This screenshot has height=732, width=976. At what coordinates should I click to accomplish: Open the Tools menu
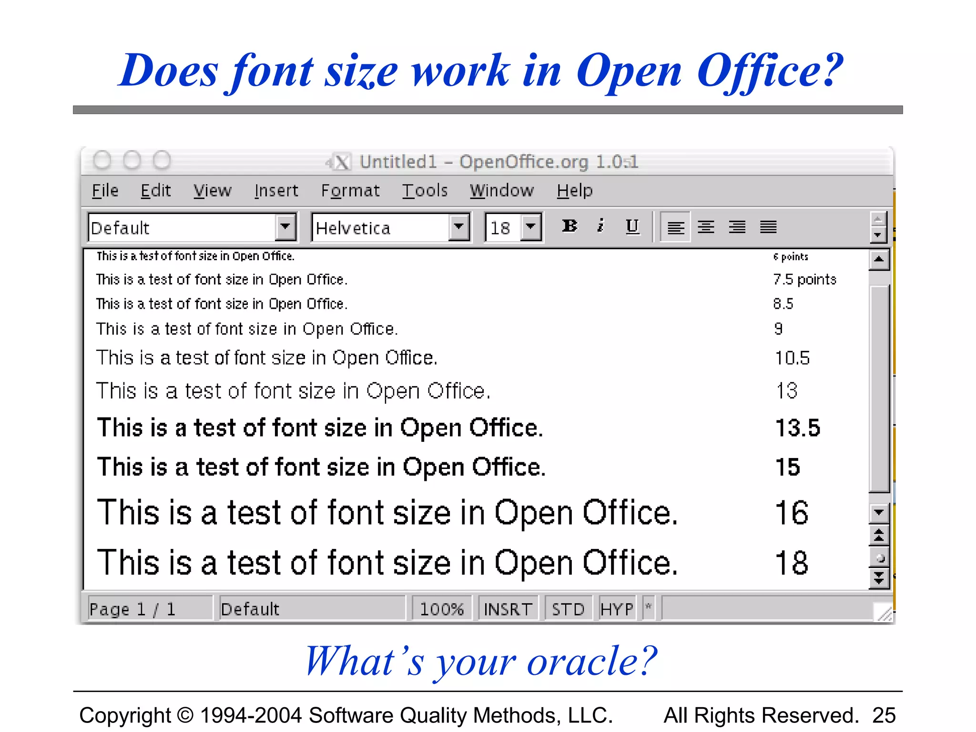pos(425,191)
